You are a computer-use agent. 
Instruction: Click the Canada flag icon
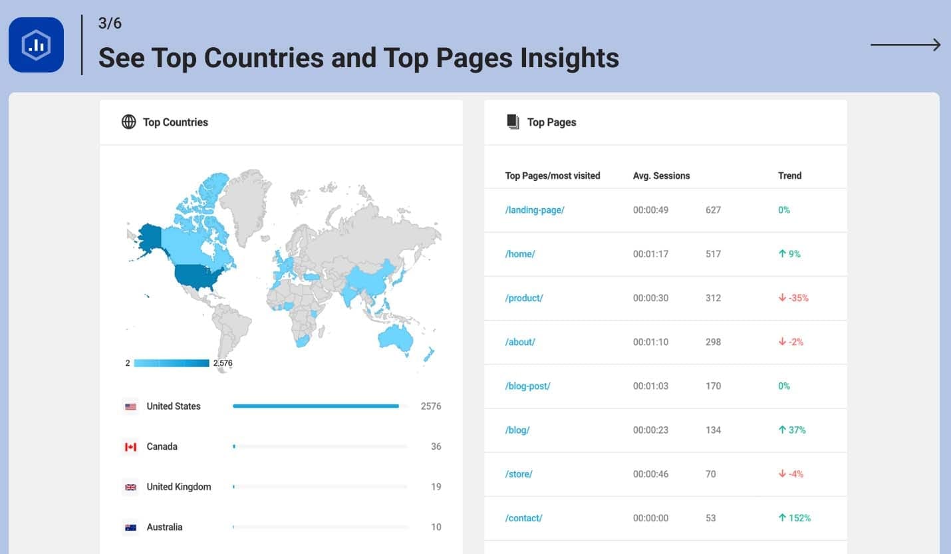point(130,447)
